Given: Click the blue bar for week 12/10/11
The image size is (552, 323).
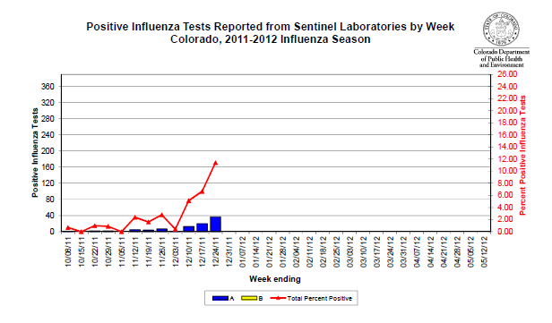Looking at the screenshot, I should tap(189, 229).
